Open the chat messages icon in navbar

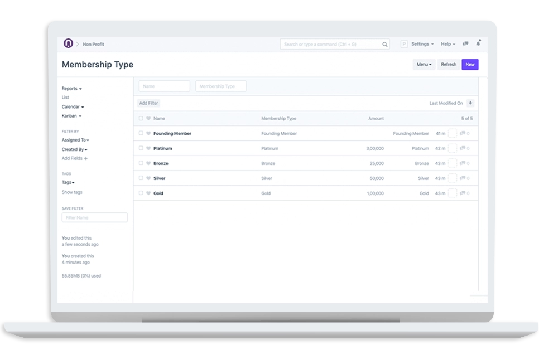click(465, 43)
